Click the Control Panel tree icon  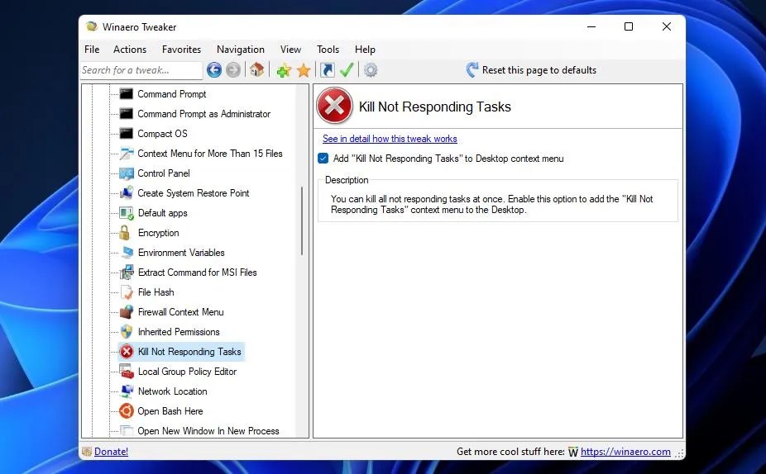(x=127, y=173)
